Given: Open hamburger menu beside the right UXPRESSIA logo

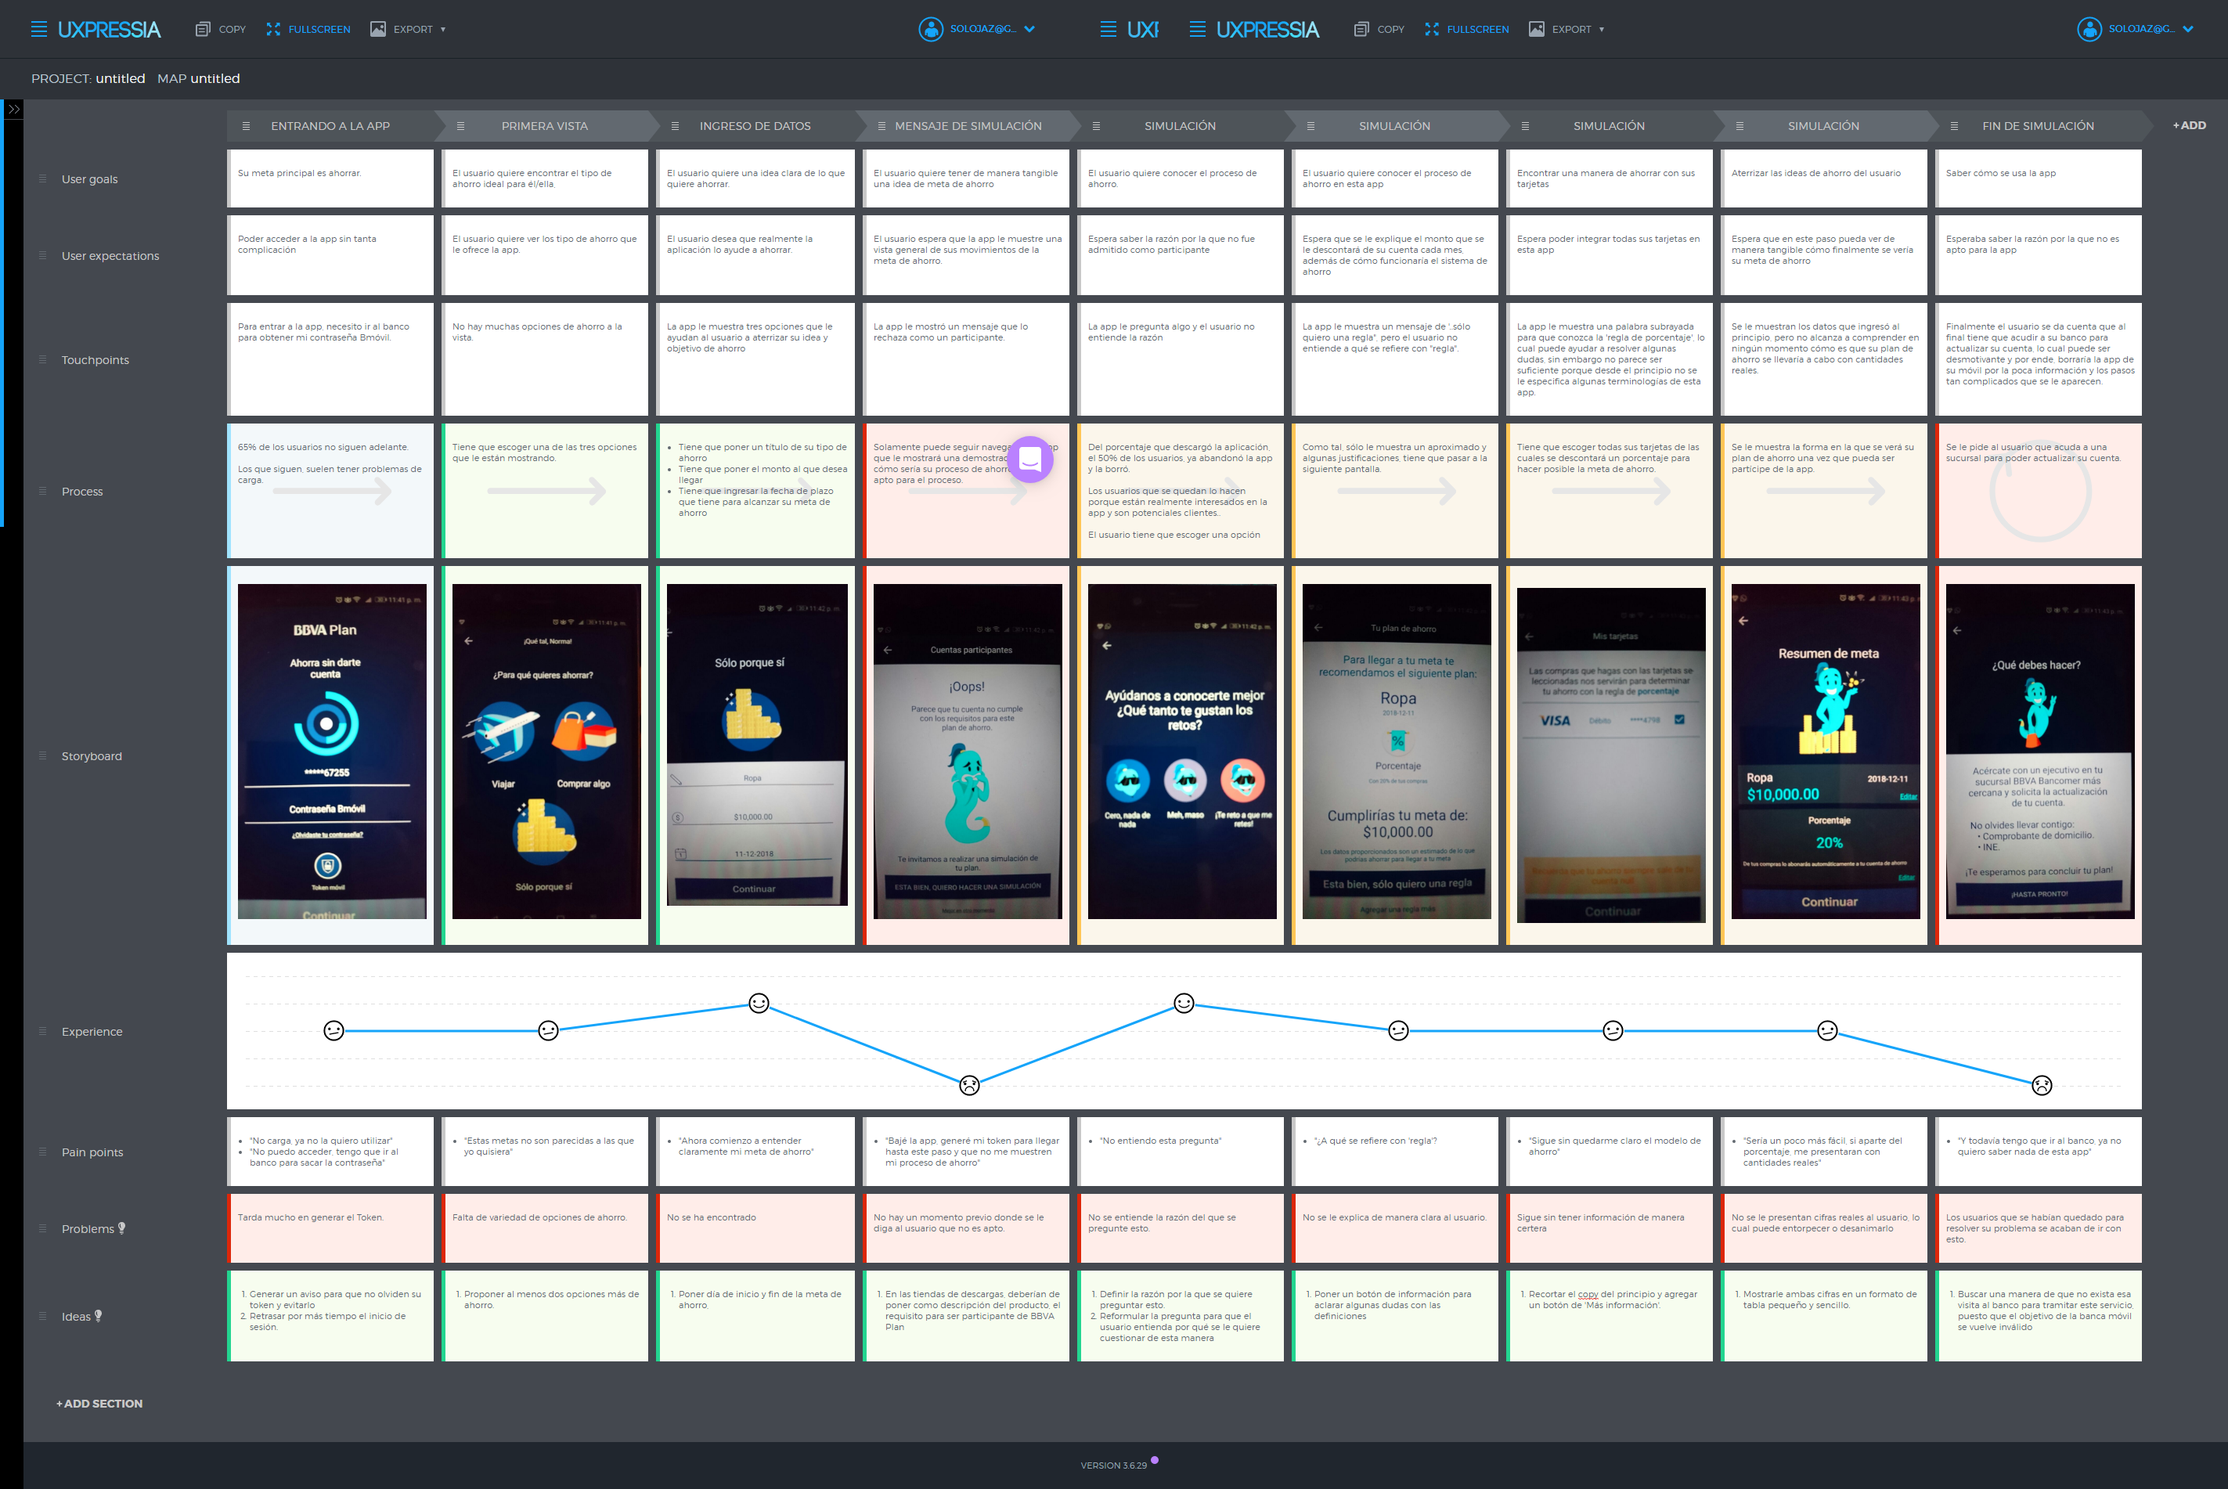Looking at the screenshot, I should (x=1198, y=30).
